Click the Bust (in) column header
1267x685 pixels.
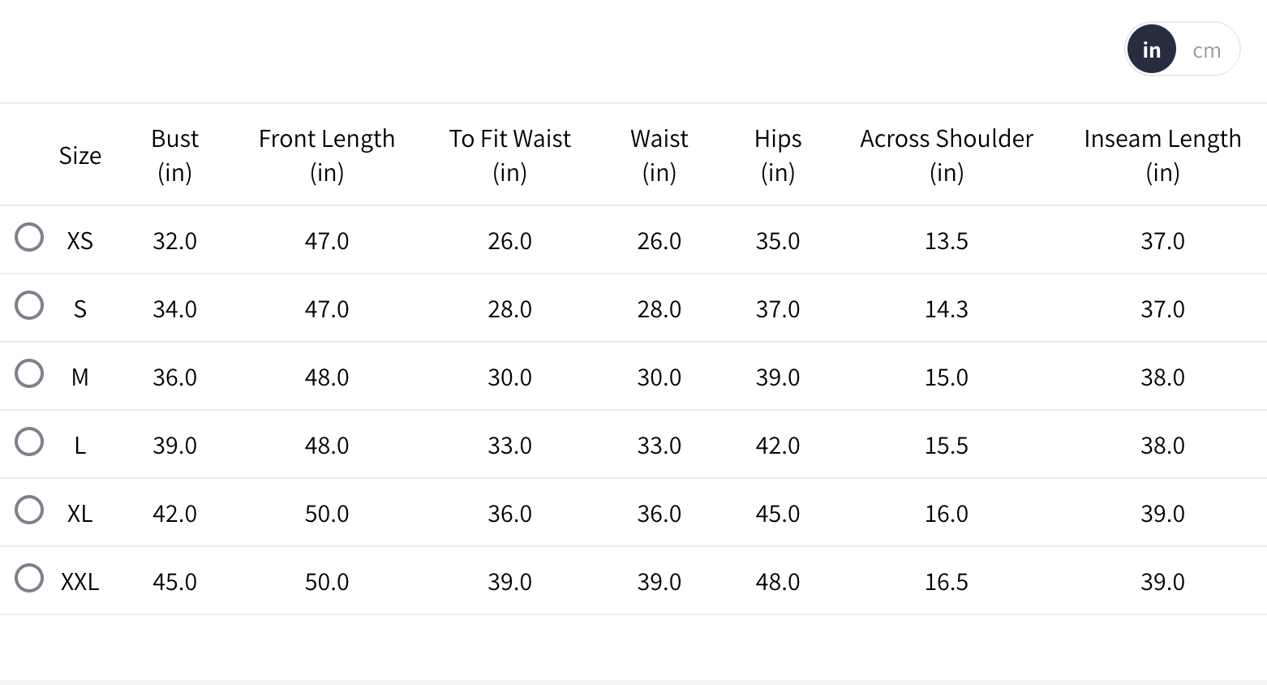[x=174, y=155]
